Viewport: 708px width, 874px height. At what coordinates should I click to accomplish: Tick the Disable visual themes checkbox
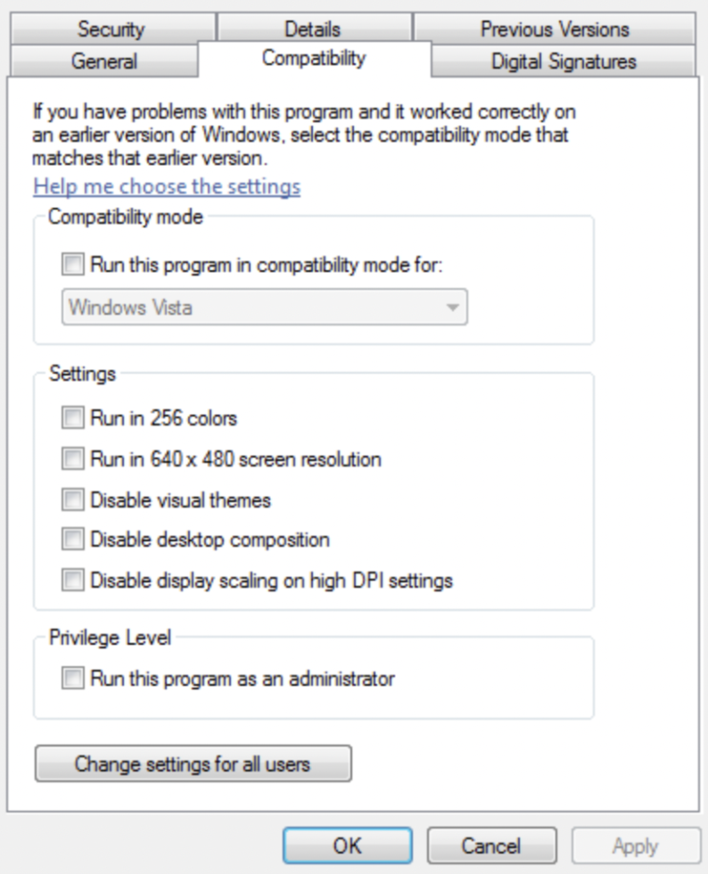pyautogui.click(x=73, y=500)
